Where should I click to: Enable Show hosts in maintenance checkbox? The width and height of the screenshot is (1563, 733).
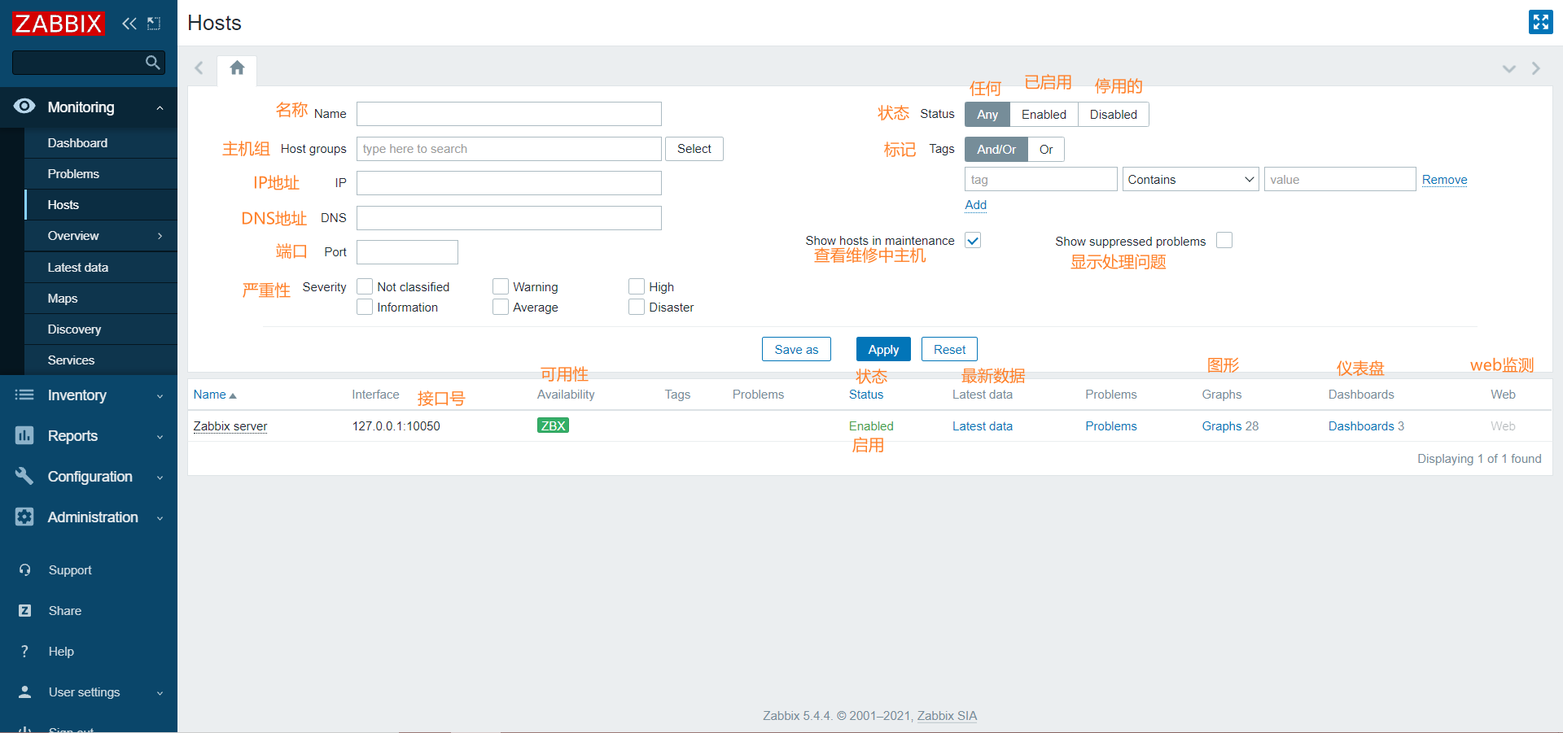973,240
